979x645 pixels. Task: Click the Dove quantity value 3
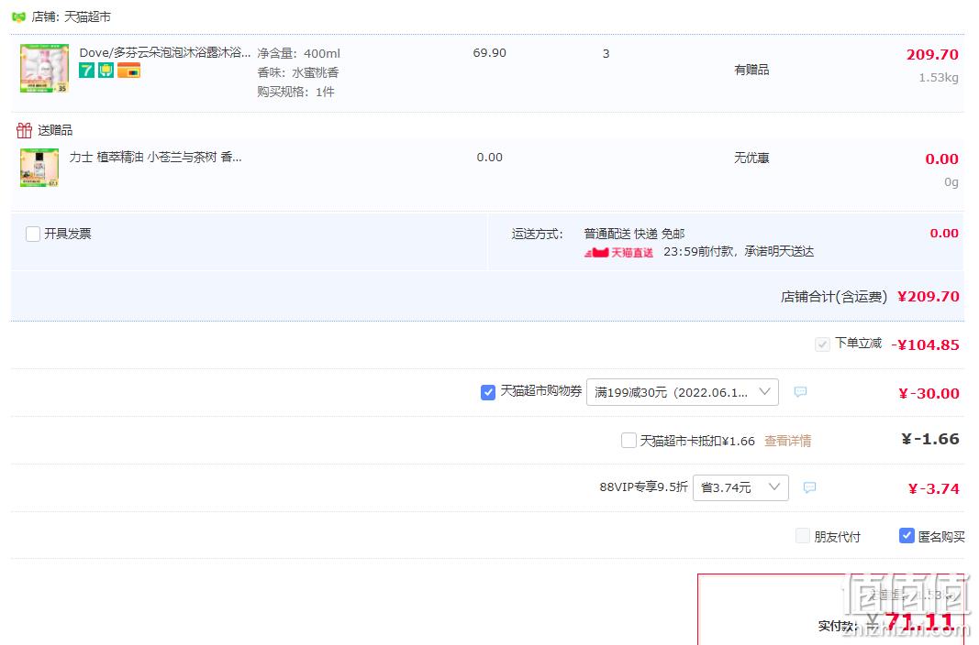click(606, 53)
